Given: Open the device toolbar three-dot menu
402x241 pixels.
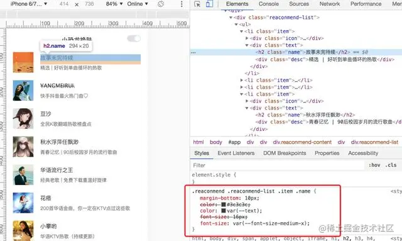Looking at the screenshot, I should (182, 4).
